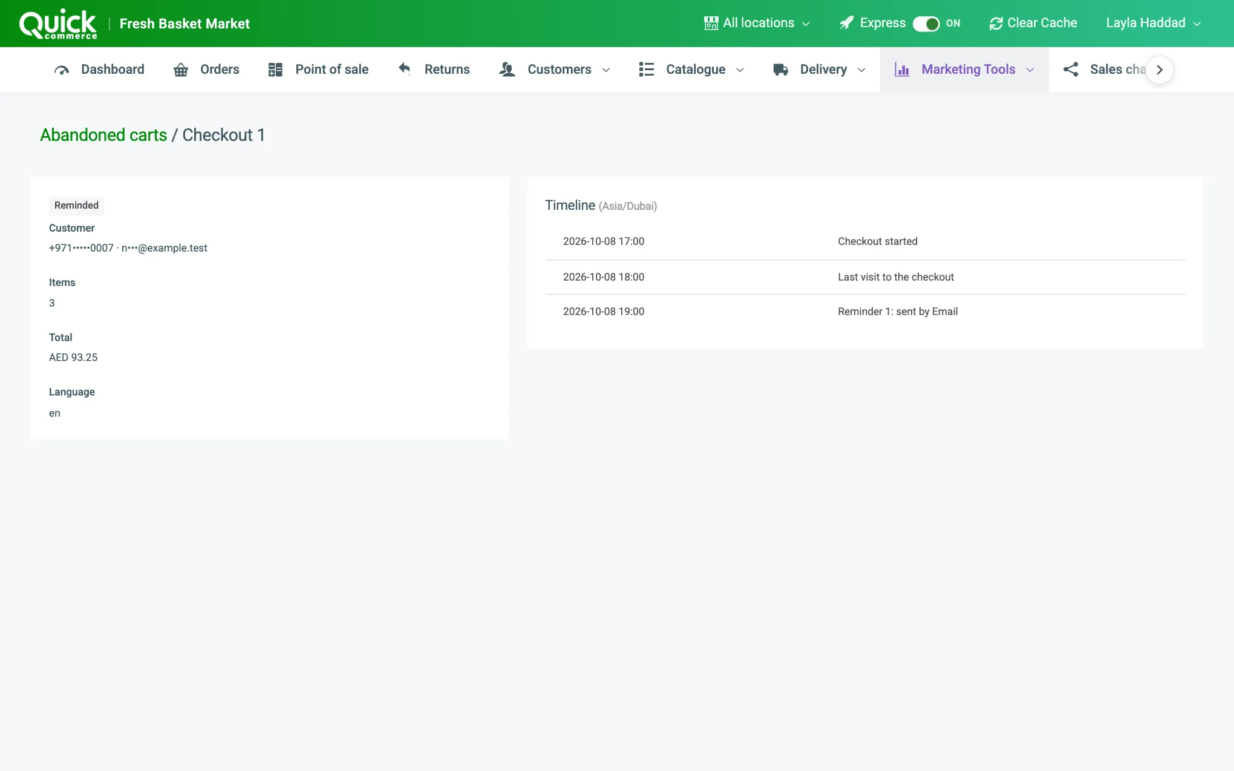The image size is (1234, 771).
Task: Click the Timeline heading
Action: pyautogui.click(x=570, y=206)
